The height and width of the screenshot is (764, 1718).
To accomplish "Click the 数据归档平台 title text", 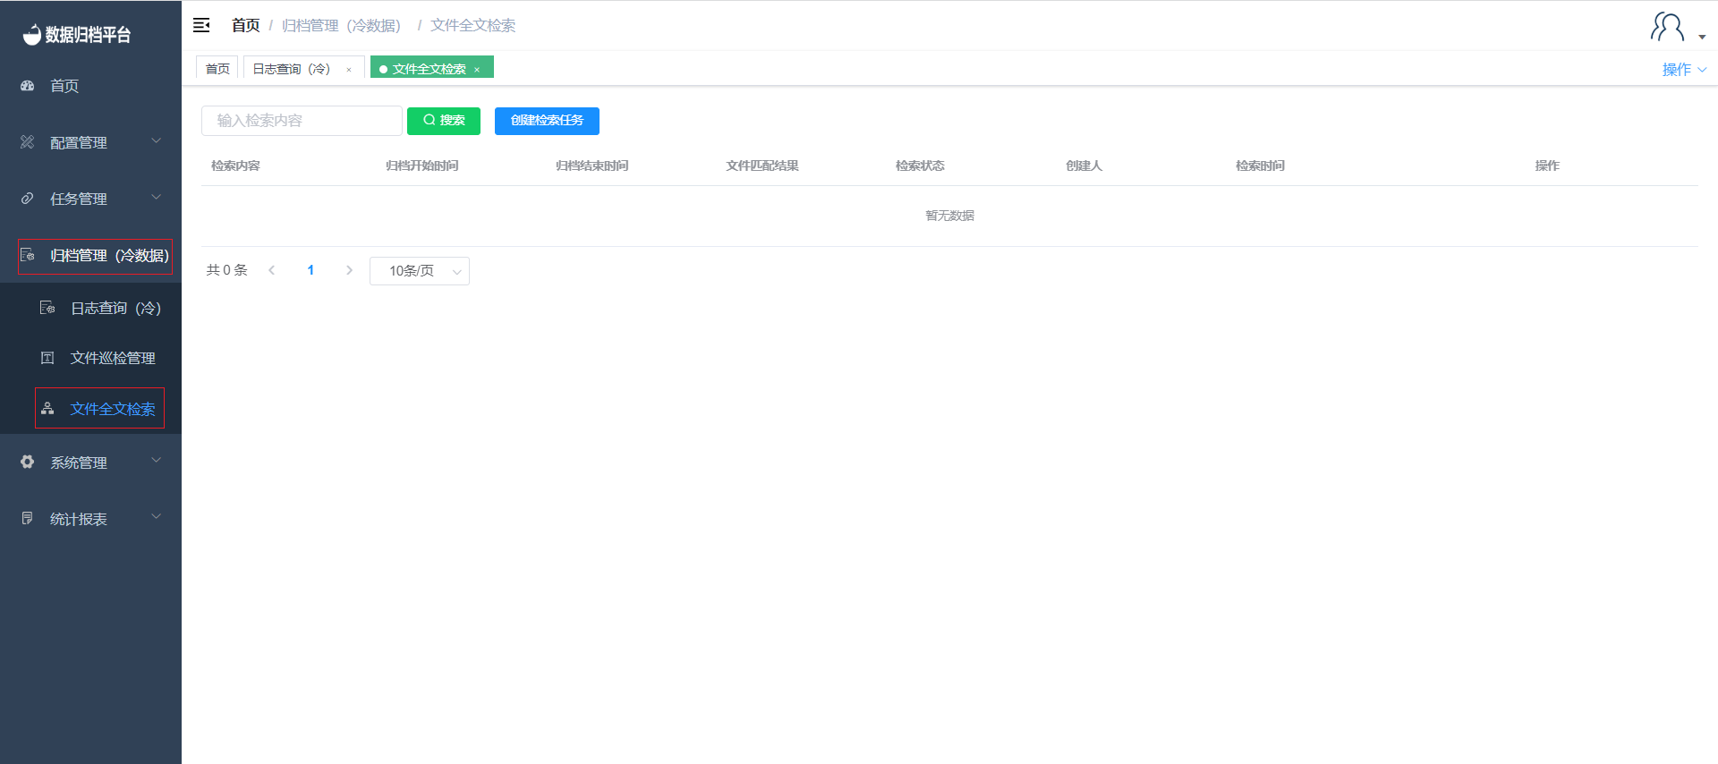I will click(88, 35).
